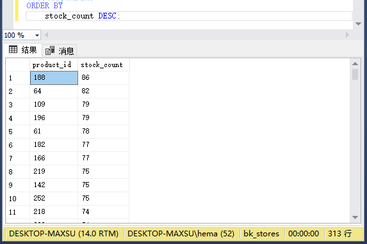Click the results vertical scrollbar thumb
This screenshot has width=367, height=244.
coord(355,75)
